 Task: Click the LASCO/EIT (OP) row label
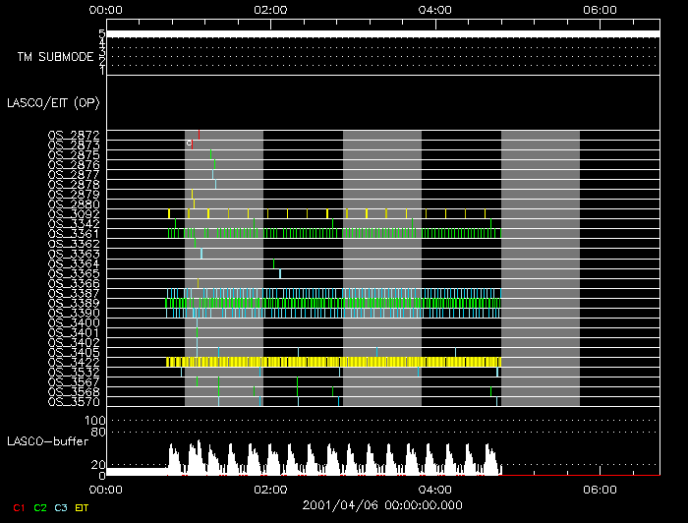click(x=53, y=103)
